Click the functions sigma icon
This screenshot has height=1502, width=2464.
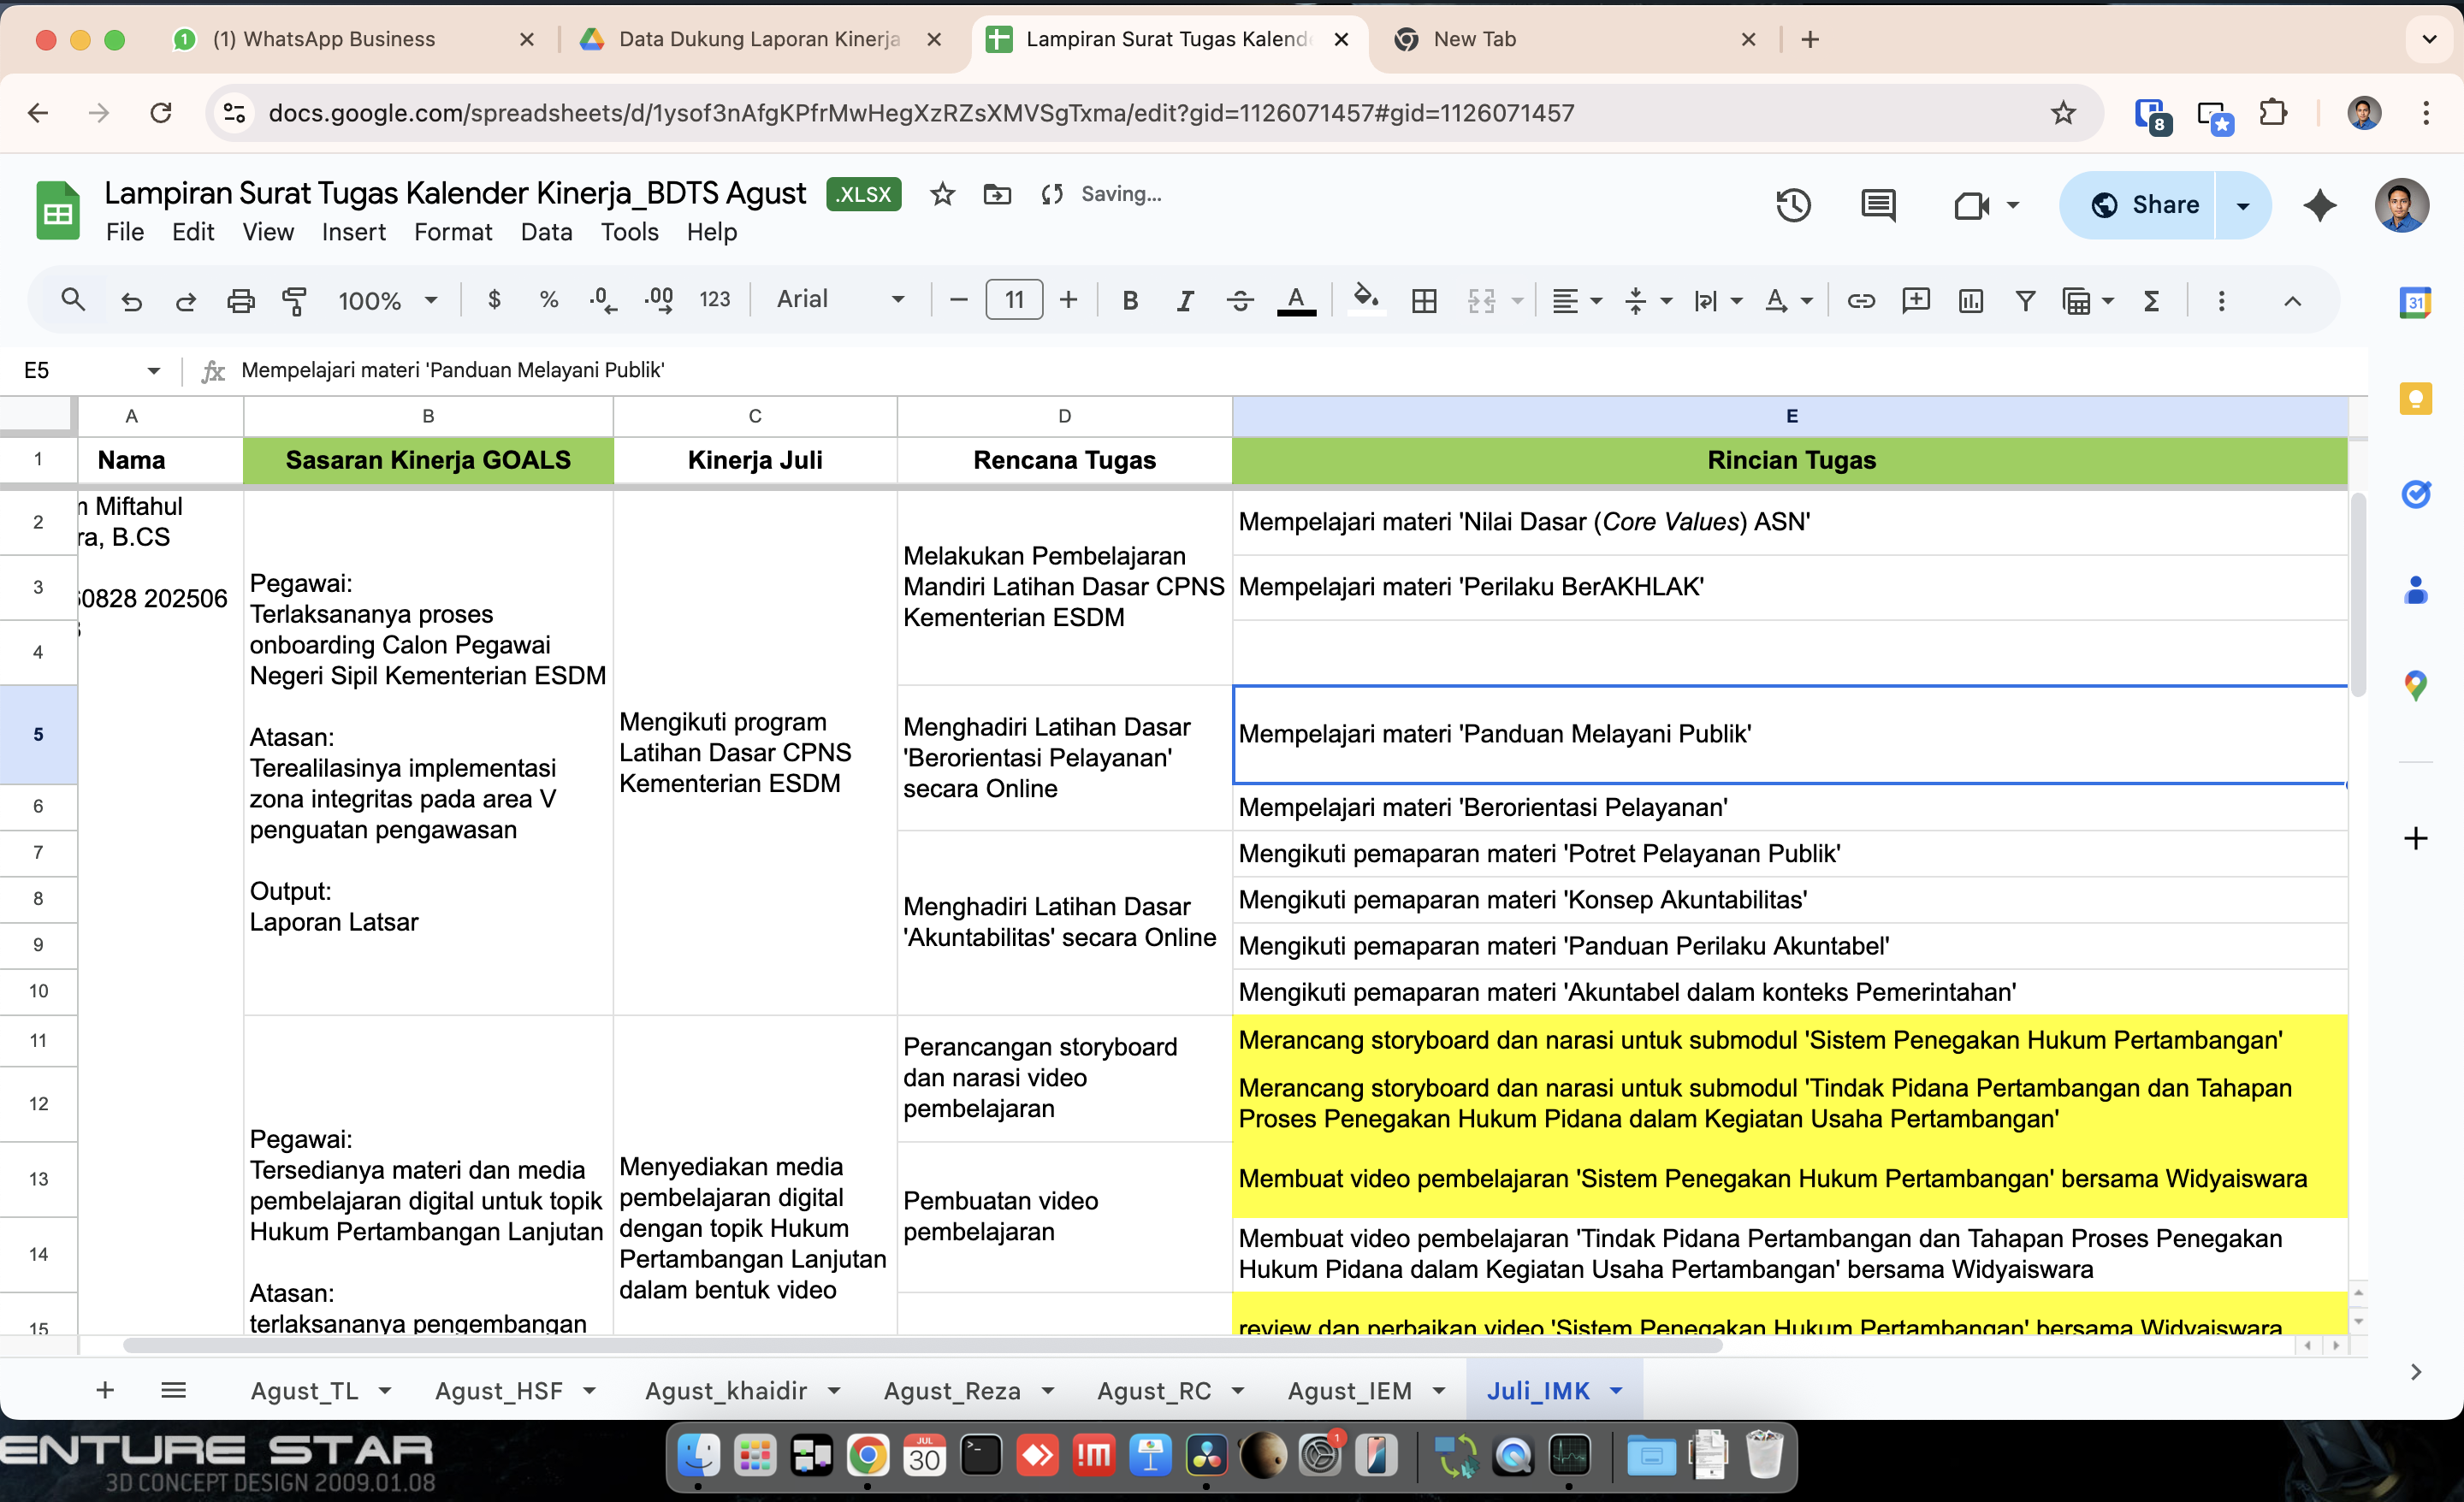click(x=2152, y=300)
